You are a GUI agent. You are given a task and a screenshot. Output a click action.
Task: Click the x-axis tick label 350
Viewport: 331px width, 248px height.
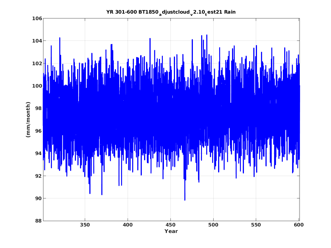coord(85,225)
